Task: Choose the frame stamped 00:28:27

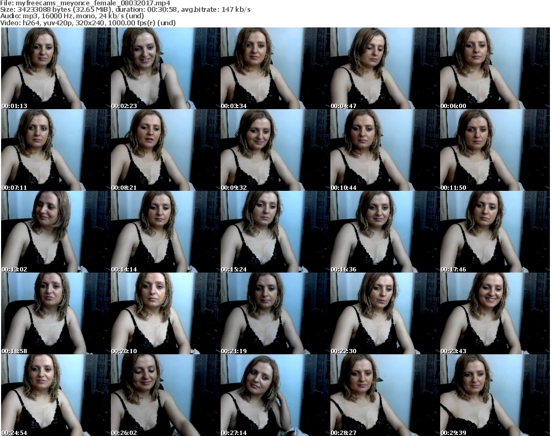Action: [x=385, y=395]
